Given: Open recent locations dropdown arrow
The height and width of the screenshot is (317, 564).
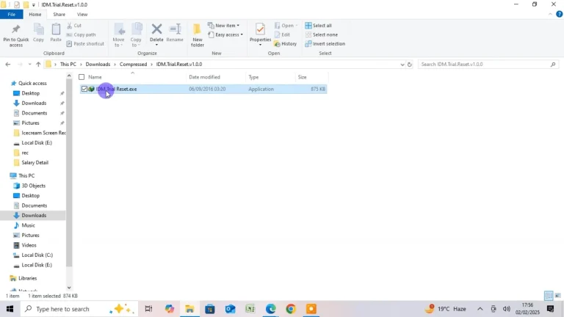Looking at the screenshot, I should point(29,65).
